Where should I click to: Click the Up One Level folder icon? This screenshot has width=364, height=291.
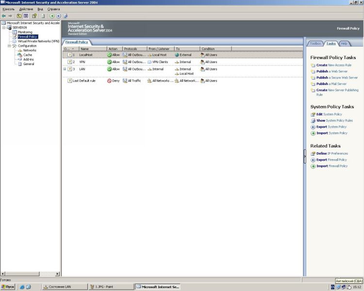pyautogui.click(x=19, y=16)
